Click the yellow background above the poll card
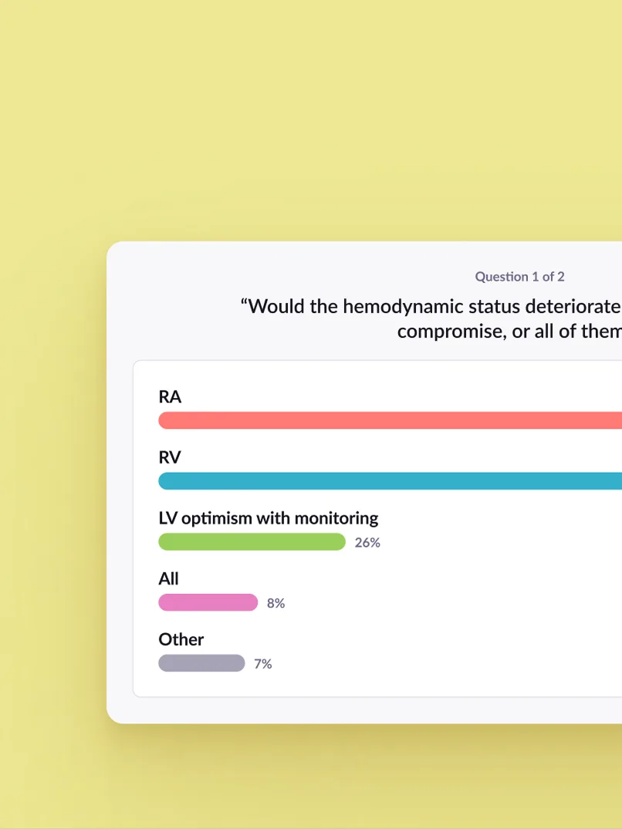Image resolution: width=622 pixels, height=829 pixels. coord(309,116)
